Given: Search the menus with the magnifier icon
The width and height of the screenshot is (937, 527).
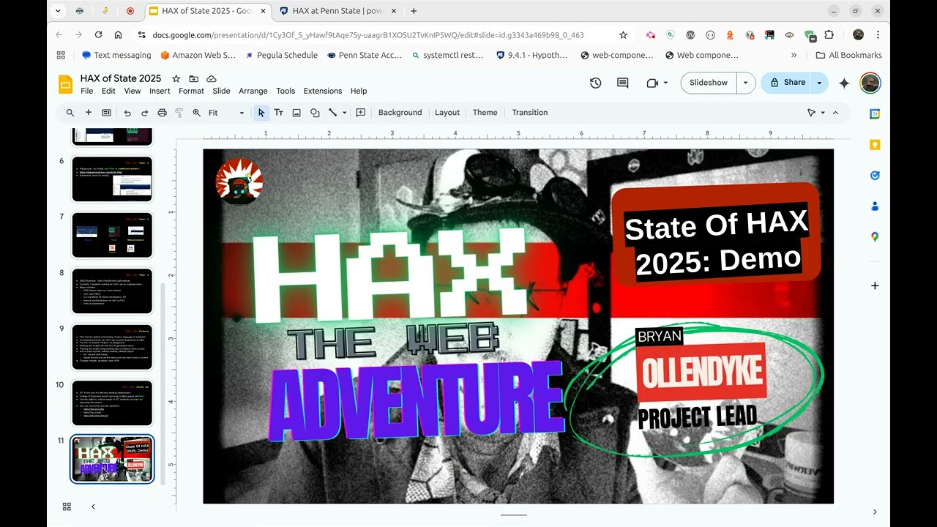Looking at the screenshot, I should coord(70,113).
